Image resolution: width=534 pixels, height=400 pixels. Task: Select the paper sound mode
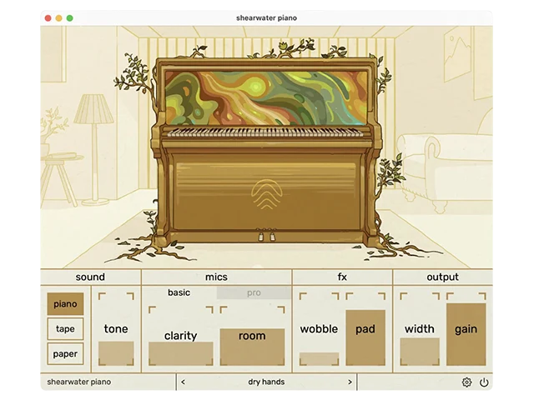(65, 354)
